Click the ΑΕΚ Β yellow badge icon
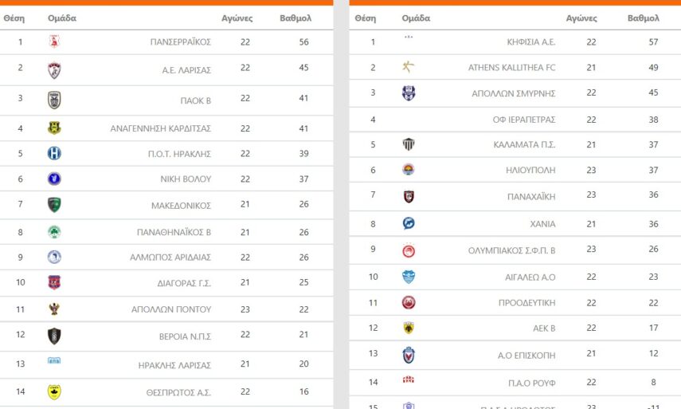Image resolution: width=681 pixels, height=409 pixels. (x=409, y=328)
